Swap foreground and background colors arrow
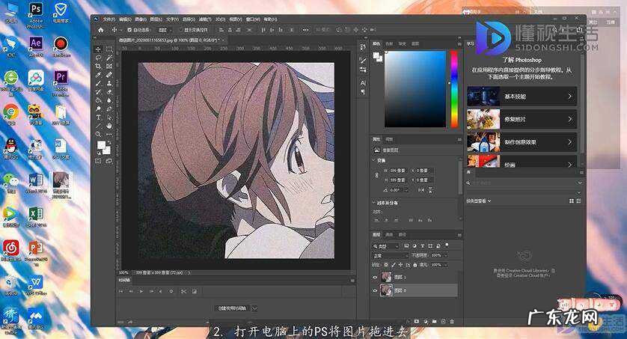This screenshot has height=339, width=627. point(108,142)
